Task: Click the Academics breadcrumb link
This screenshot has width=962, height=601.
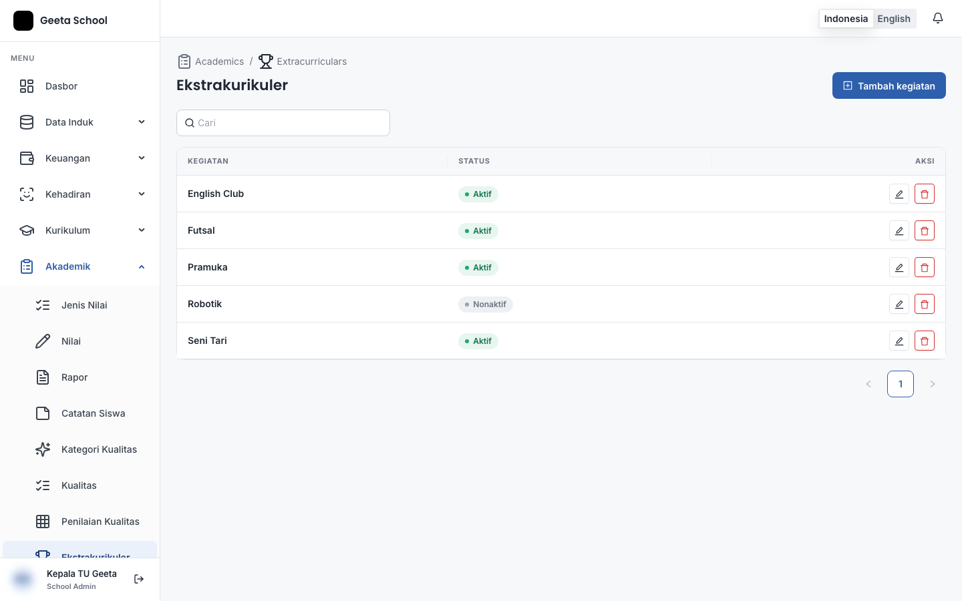Action: 219,61
